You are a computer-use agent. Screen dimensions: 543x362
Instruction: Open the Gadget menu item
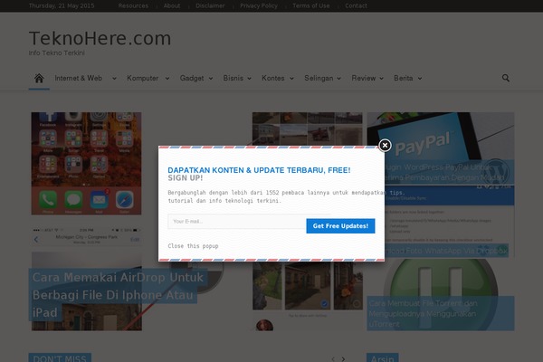(x=192, y=79)
